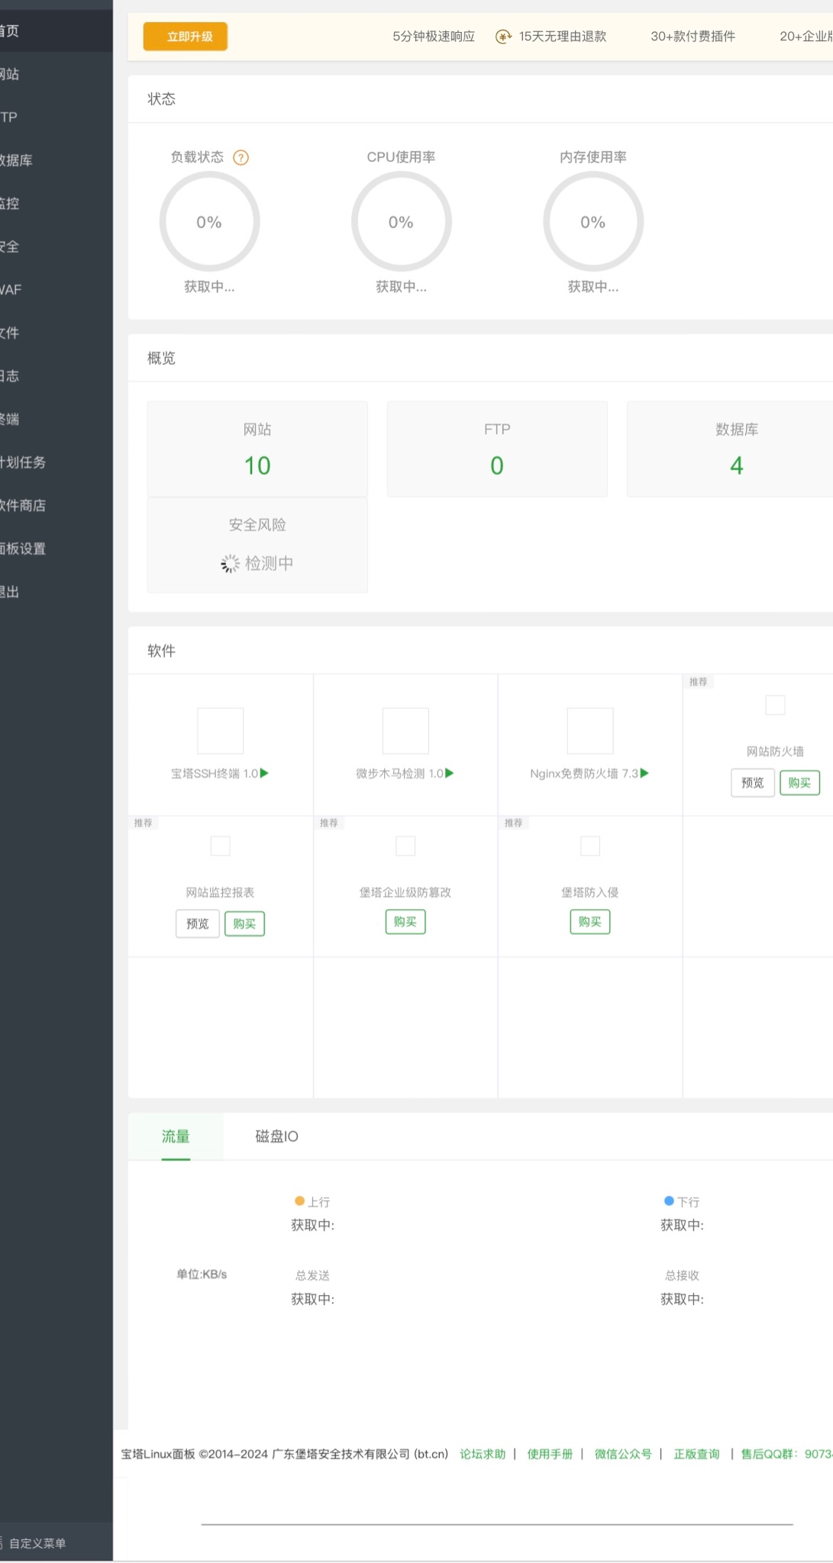
Task: Click the load status help question icon
Action: pos(241,158)
